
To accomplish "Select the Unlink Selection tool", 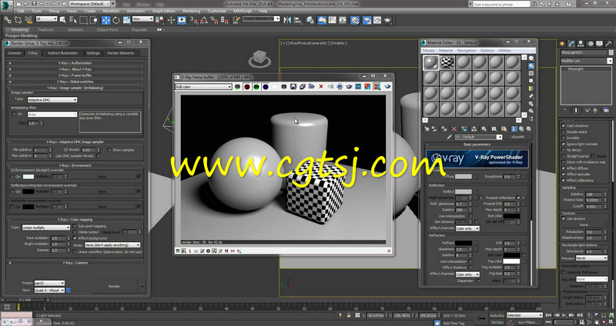I will [x=18, y=20].
